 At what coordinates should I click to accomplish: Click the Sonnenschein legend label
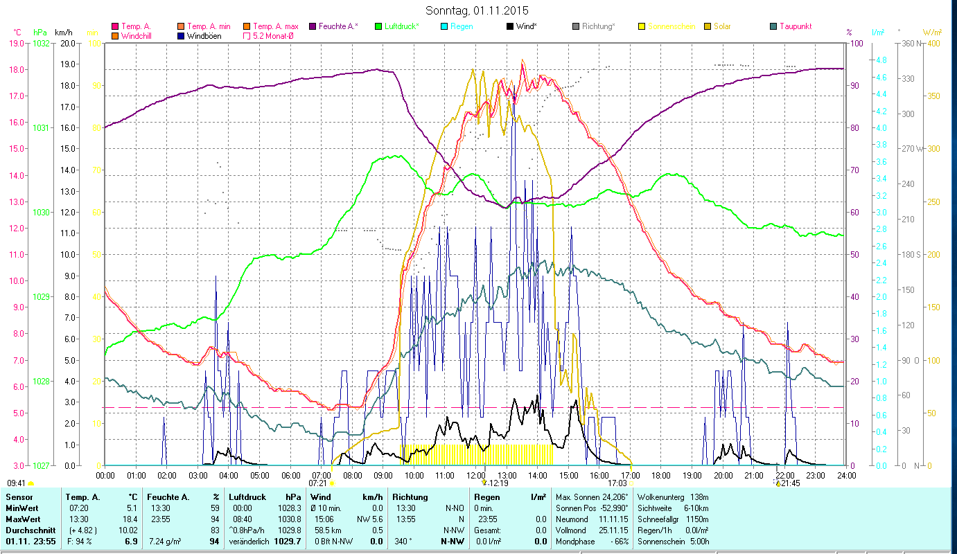point(671,26)
